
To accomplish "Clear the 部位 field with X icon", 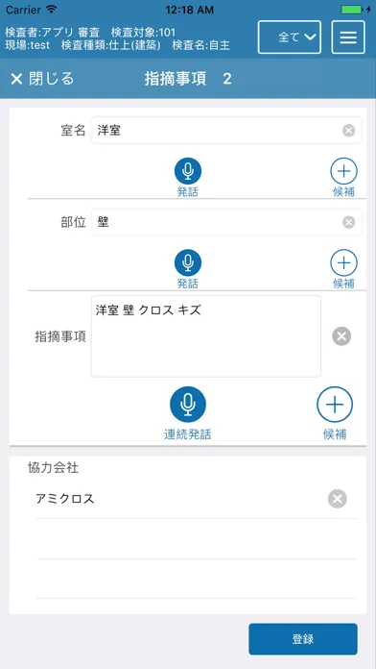I will pos(349,222).
